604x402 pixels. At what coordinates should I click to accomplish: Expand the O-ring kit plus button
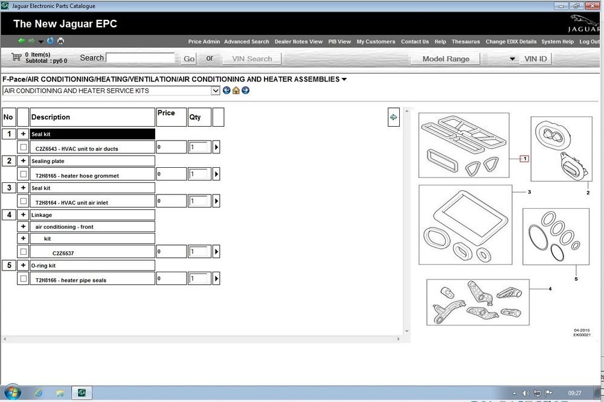click(x=23, y=265)
